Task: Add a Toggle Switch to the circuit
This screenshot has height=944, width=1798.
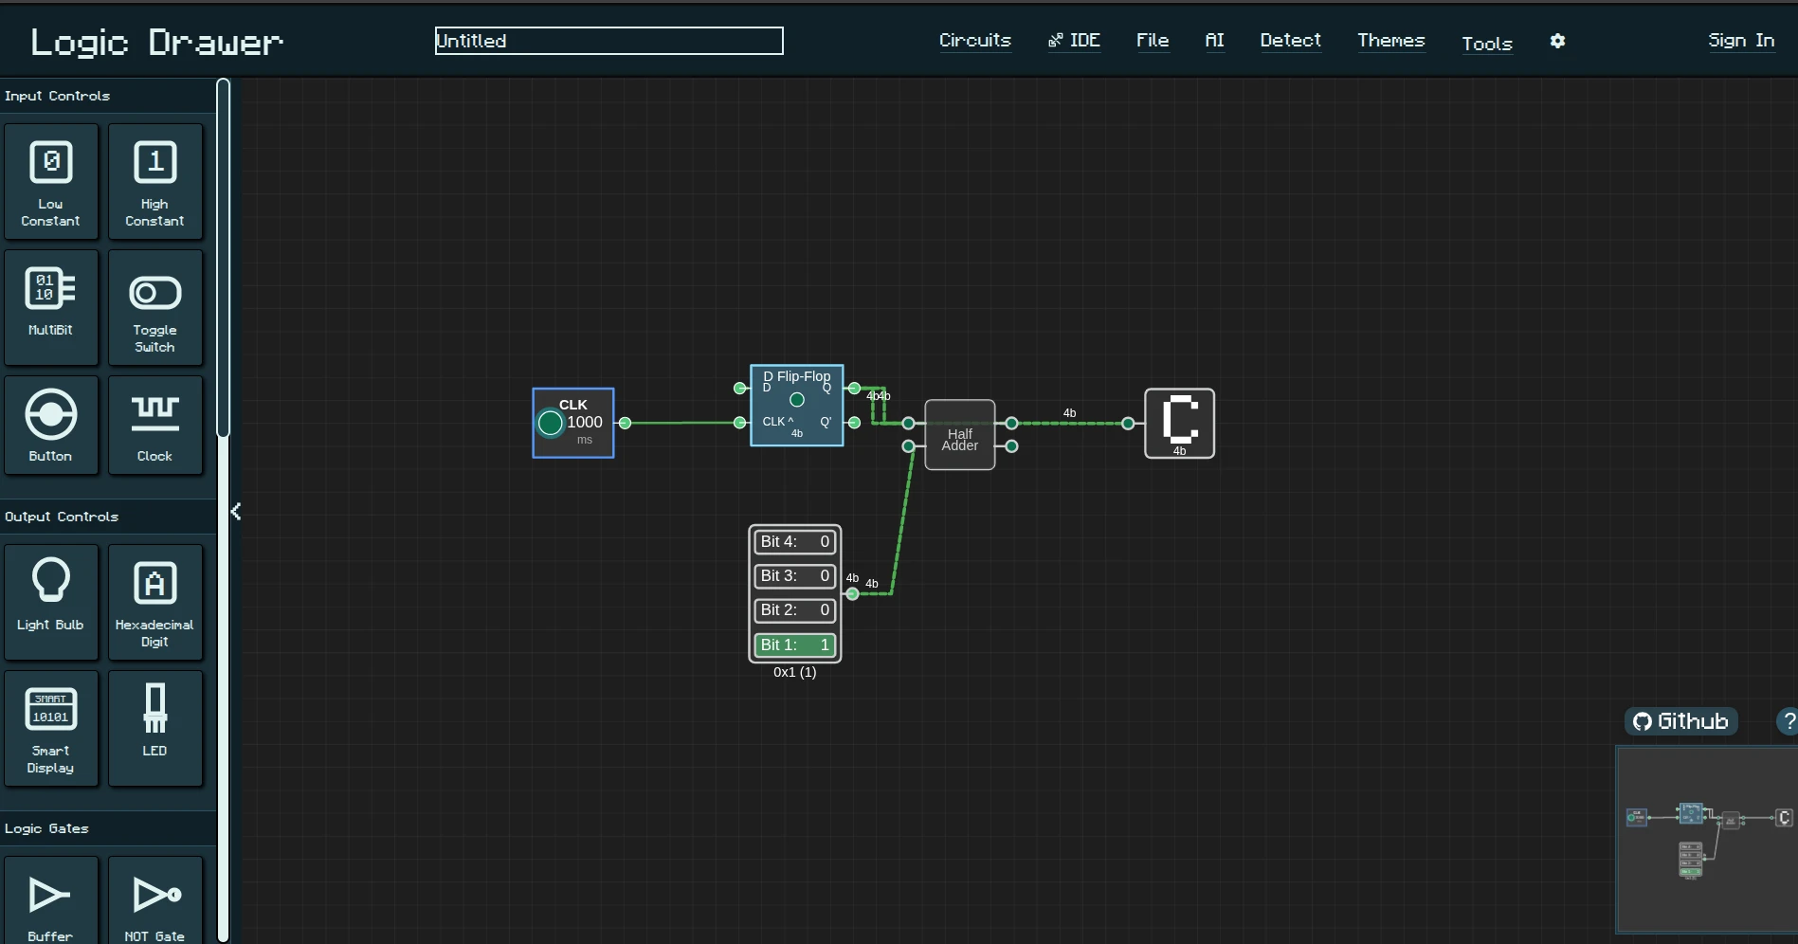Action: point(154,307)
